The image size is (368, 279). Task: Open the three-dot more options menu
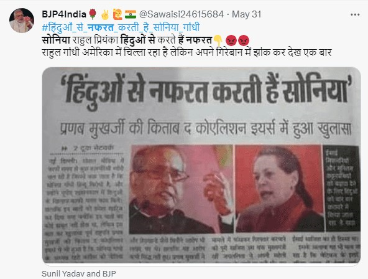click(355, 14)
